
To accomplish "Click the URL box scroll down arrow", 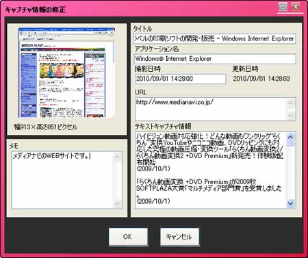I will [x=291, y=116].
